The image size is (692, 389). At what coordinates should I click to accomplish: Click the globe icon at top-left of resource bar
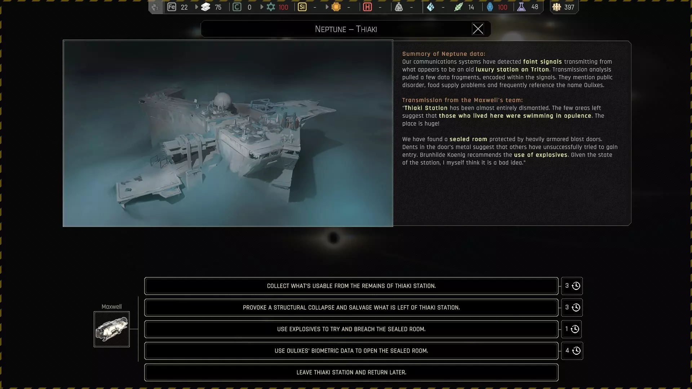tap(155, 7)
